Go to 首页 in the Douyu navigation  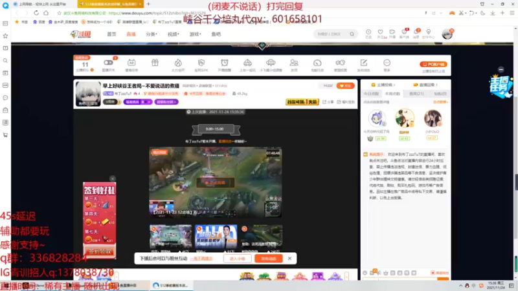point(111,34)
